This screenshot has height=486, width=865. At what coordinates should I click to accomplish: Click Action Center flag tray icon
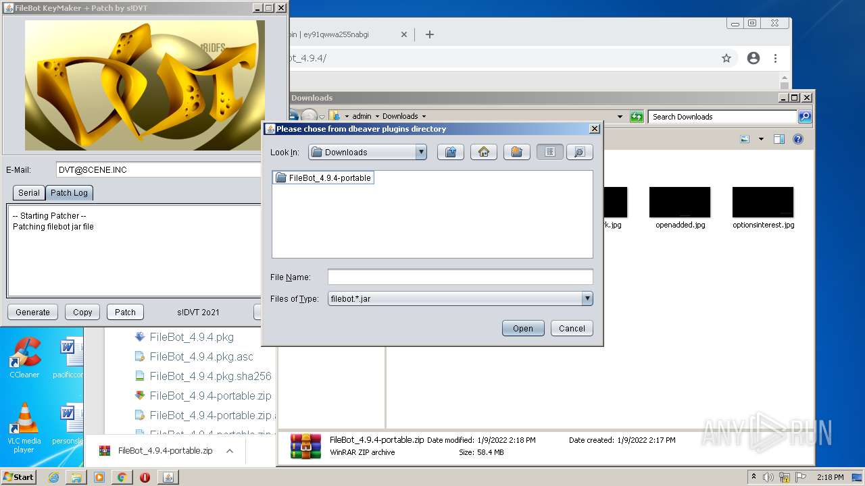pyautogui.click(x=801, y=477)
